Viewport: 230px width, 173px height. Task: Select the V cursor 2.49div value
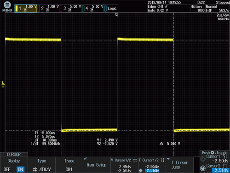[x=125, y=167]
